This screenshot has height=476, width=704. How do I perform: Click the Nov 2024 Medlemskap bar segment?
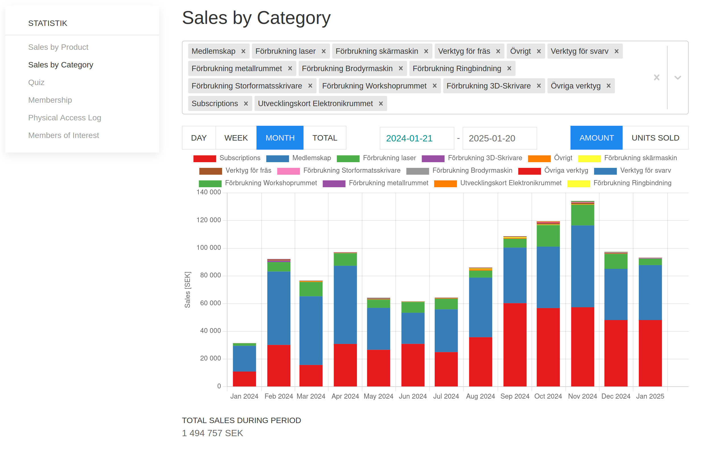(582, 267)
